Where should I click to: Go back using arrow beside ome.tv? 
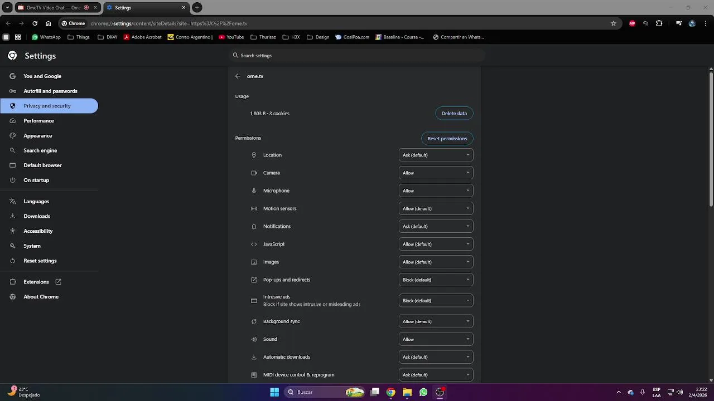pyautogui.click(x=238, y=76)
